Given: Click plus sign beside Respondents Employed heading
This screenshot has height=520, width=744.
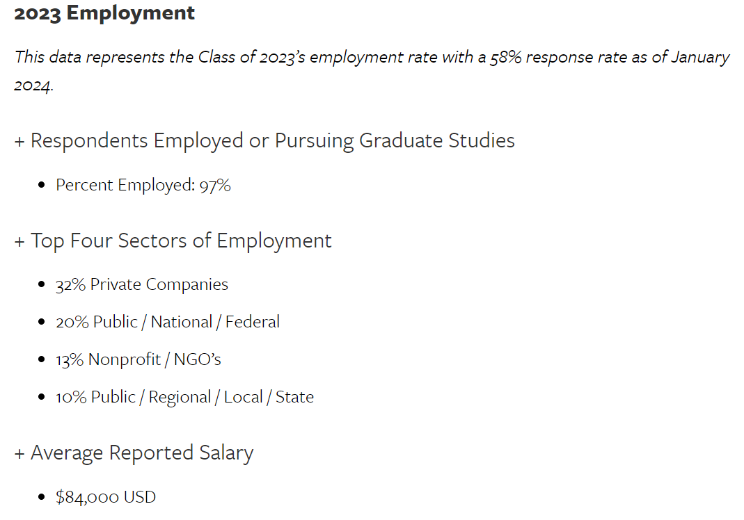Looking at the screenshot, I should [19, 141].
